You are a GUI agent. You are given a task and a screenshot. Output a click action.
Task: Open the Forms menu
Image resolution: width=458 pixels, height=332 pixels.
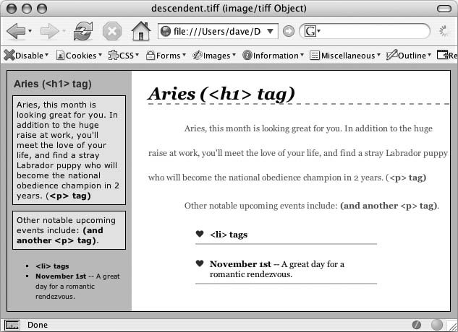pos(166,55)
